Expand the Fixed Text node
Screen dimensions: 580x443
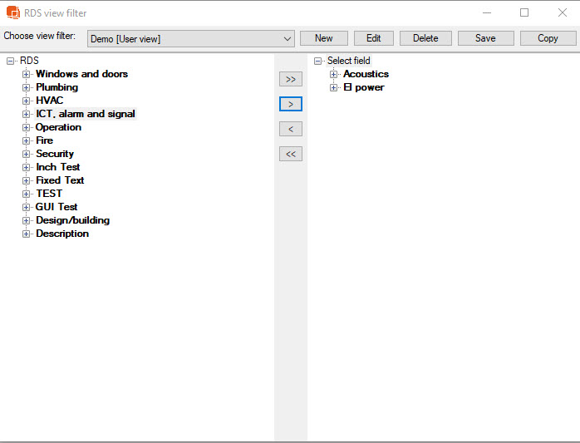[26, 181]
